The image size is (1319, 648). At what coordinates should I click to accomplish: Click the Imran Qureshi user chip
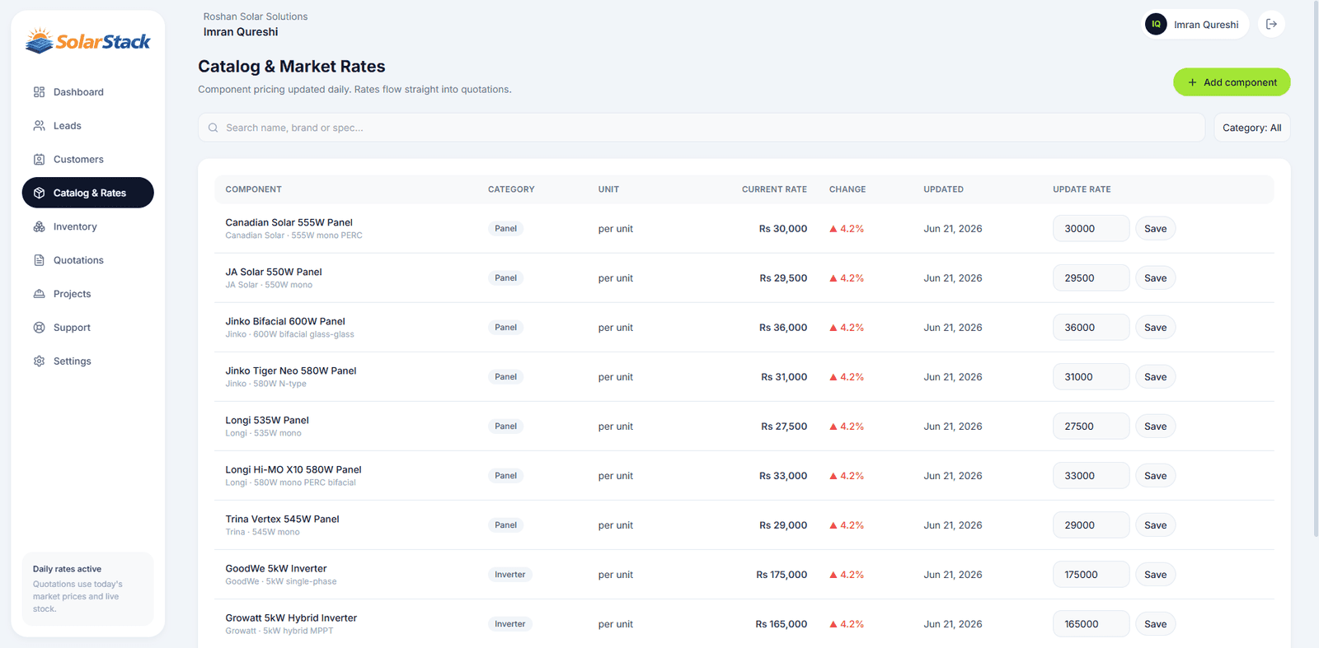pos(1195,24)
